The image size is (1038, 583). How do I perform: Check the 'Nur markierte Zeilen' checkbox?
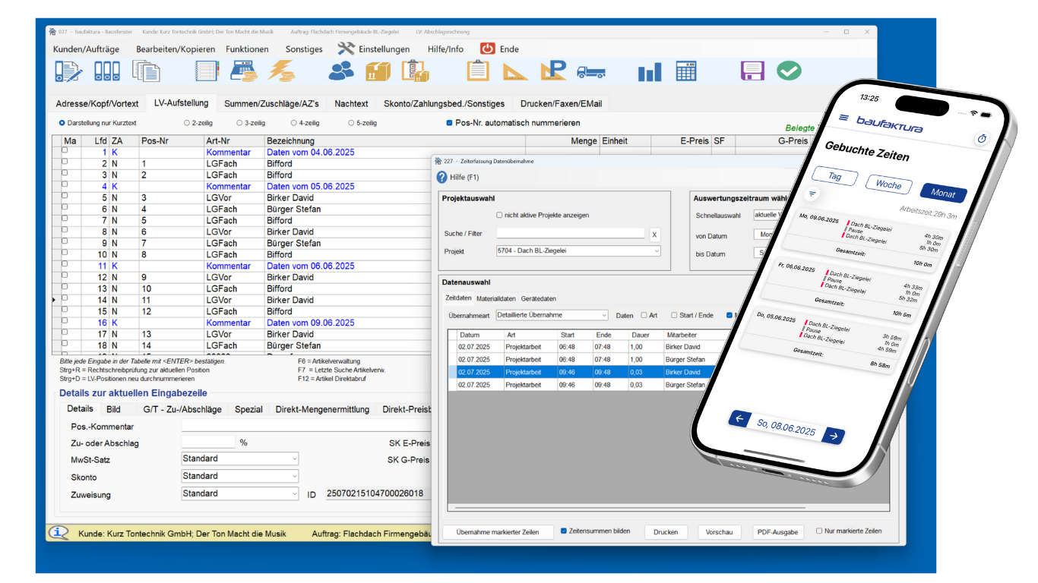click(x=819, y=531)
